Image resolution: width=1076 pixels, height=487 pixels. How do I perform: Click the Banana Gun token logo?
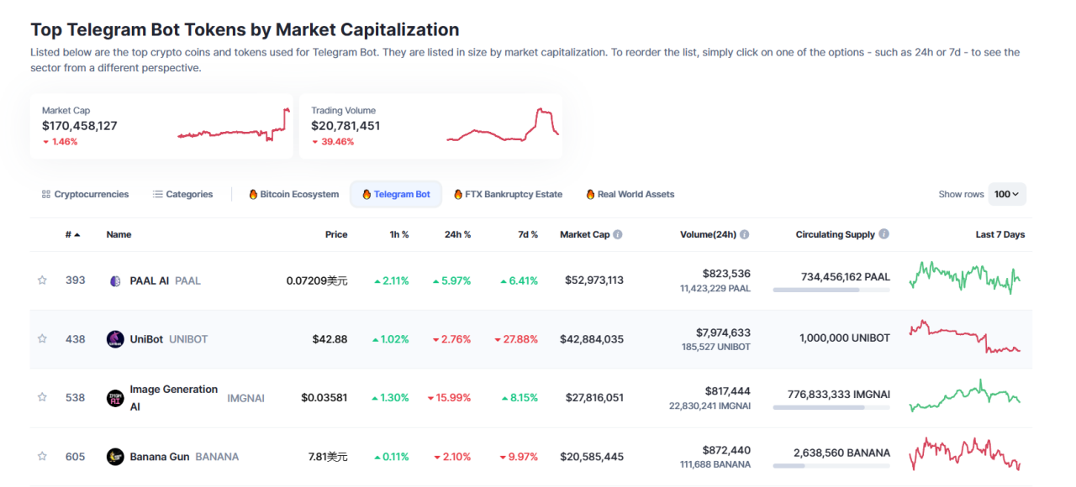click(115, 457)
